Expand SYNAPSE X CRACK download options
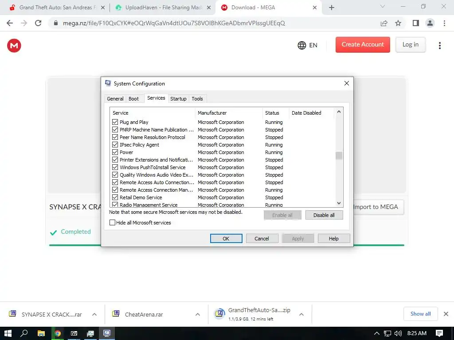This screenshot has width=454, height=340. click(94, 314)
